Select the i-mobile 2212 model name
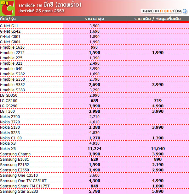189x194 pixels. click(x=12, y=53)
